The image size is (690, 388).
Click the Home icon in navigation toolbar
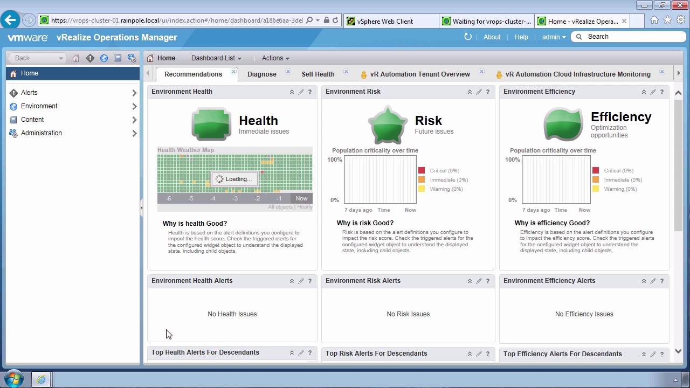click(75, 58)
